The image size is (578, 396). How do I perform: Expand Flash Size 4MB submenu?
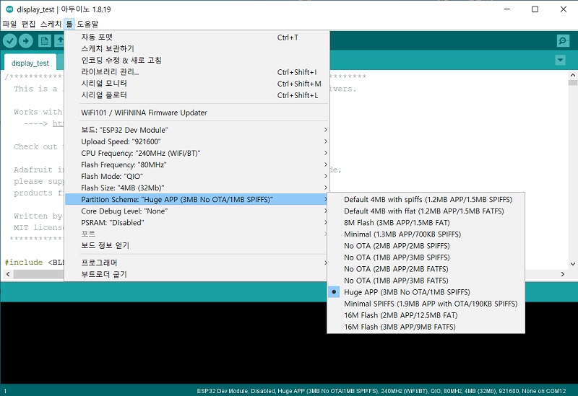tap(197, 188)
